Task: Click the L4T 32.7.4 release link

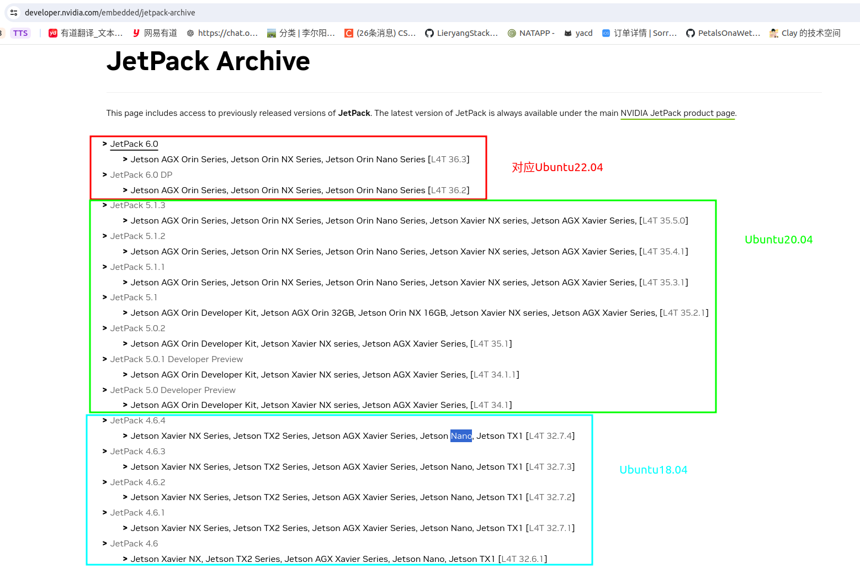Action: pos(550,436)
